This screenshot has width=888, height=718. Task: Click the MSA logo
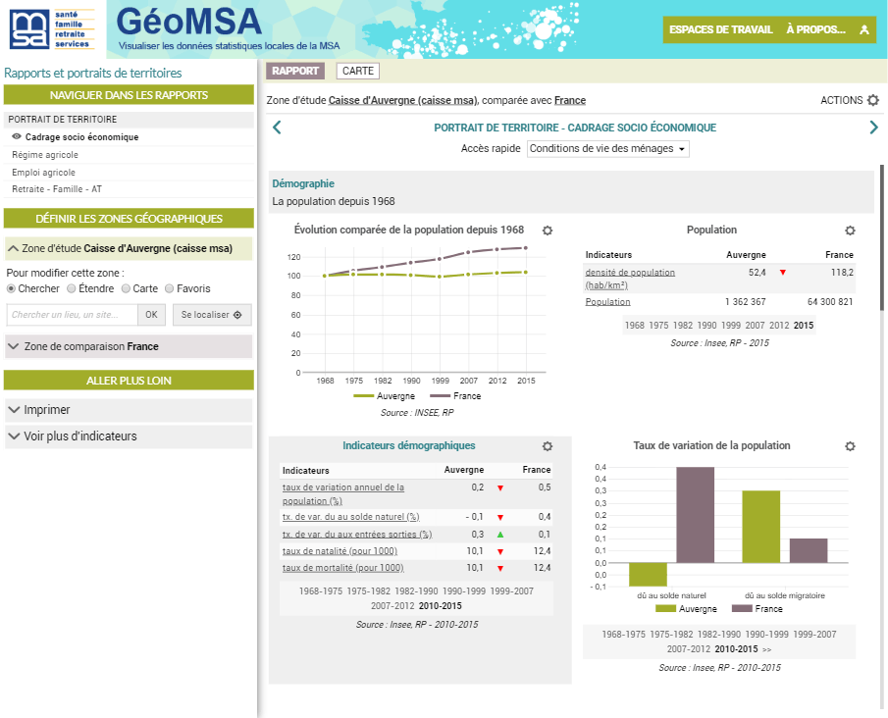(52, 28)
